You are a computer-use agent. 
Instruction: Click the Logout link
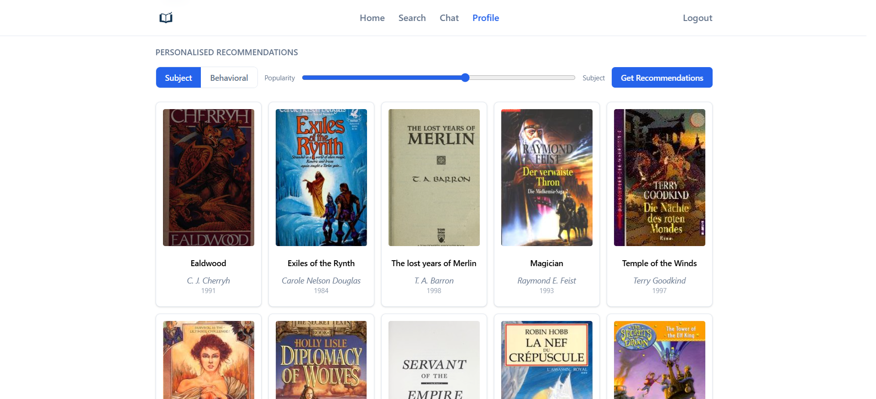(698, 18)
